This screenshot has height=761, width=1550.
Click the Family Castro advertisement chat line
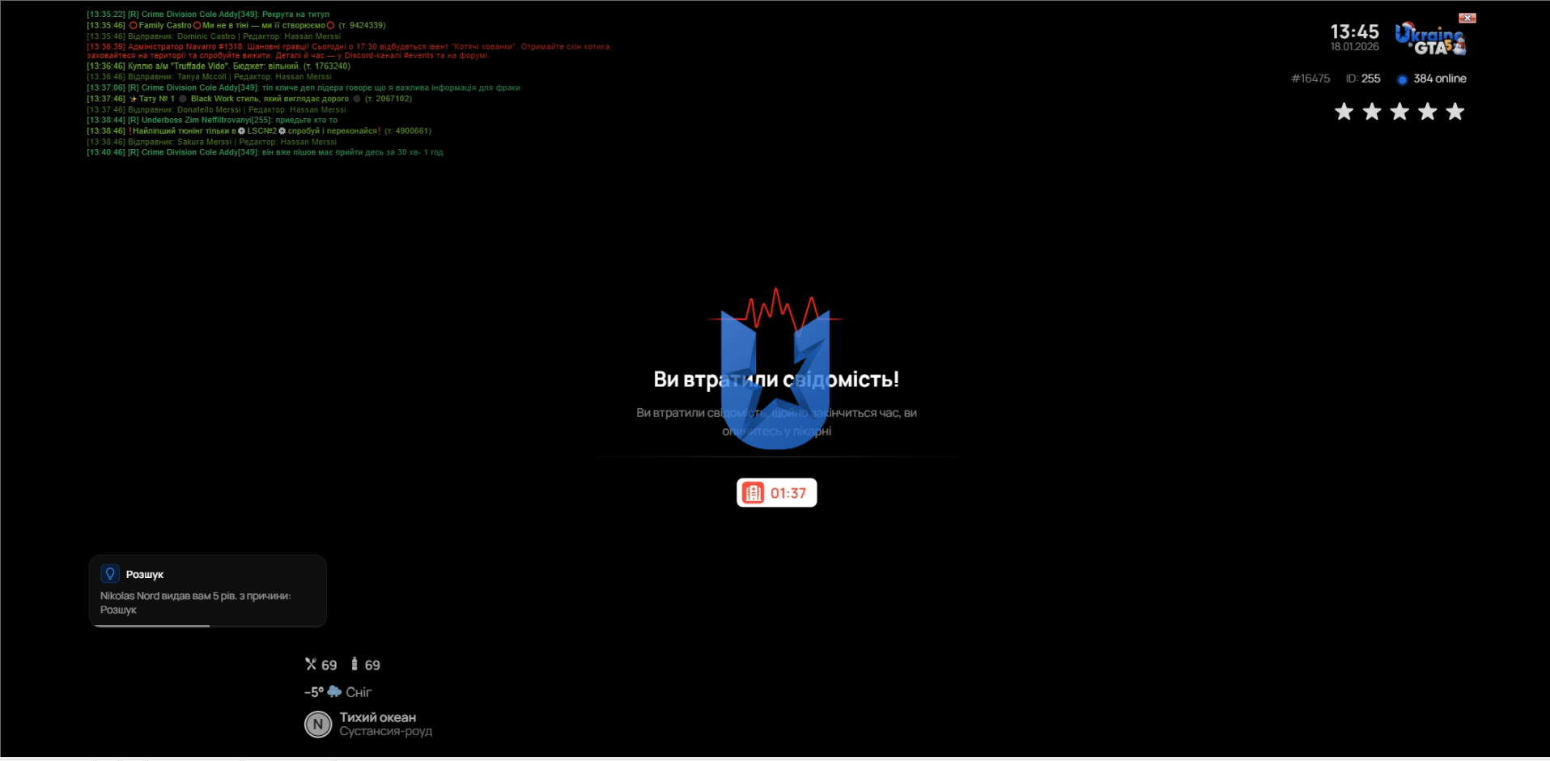pyautogui.click(x=236, y=25)
